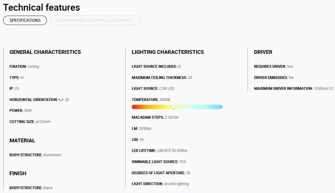The width and height of the screenshot is (335, 193).
Task: Select the Specifications tab
Action: point(25,20)
